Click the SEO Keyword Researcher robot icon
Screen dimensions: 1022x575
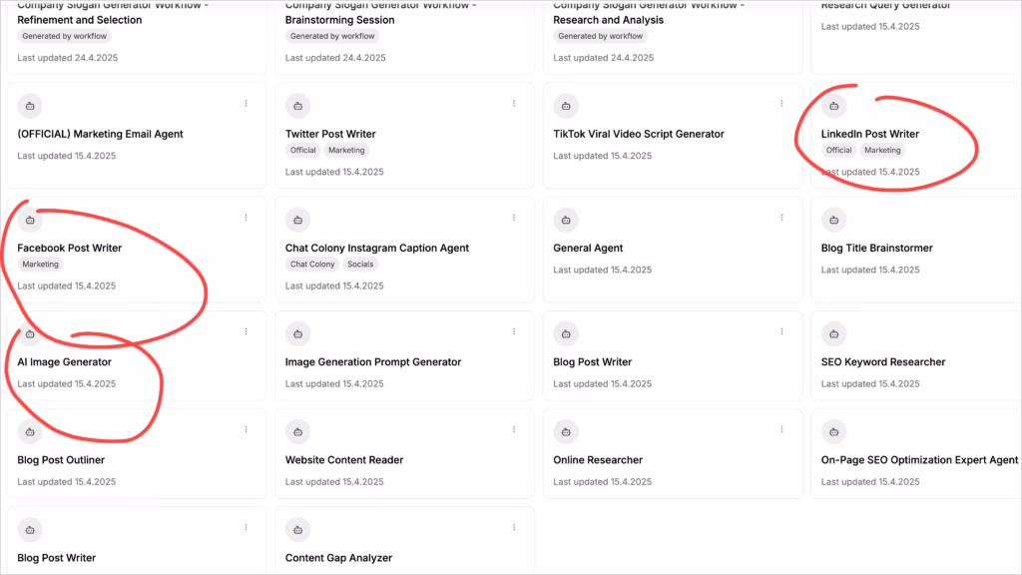click(833, 333)
